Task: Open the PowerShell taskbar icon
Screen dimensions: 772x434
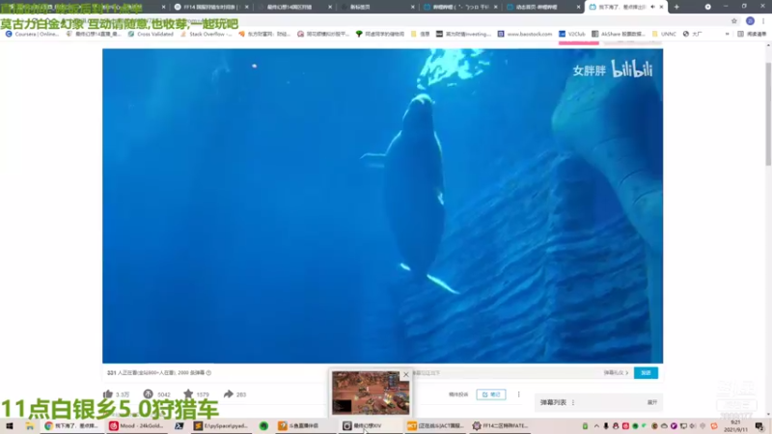Action: click(x=179, y=425)
